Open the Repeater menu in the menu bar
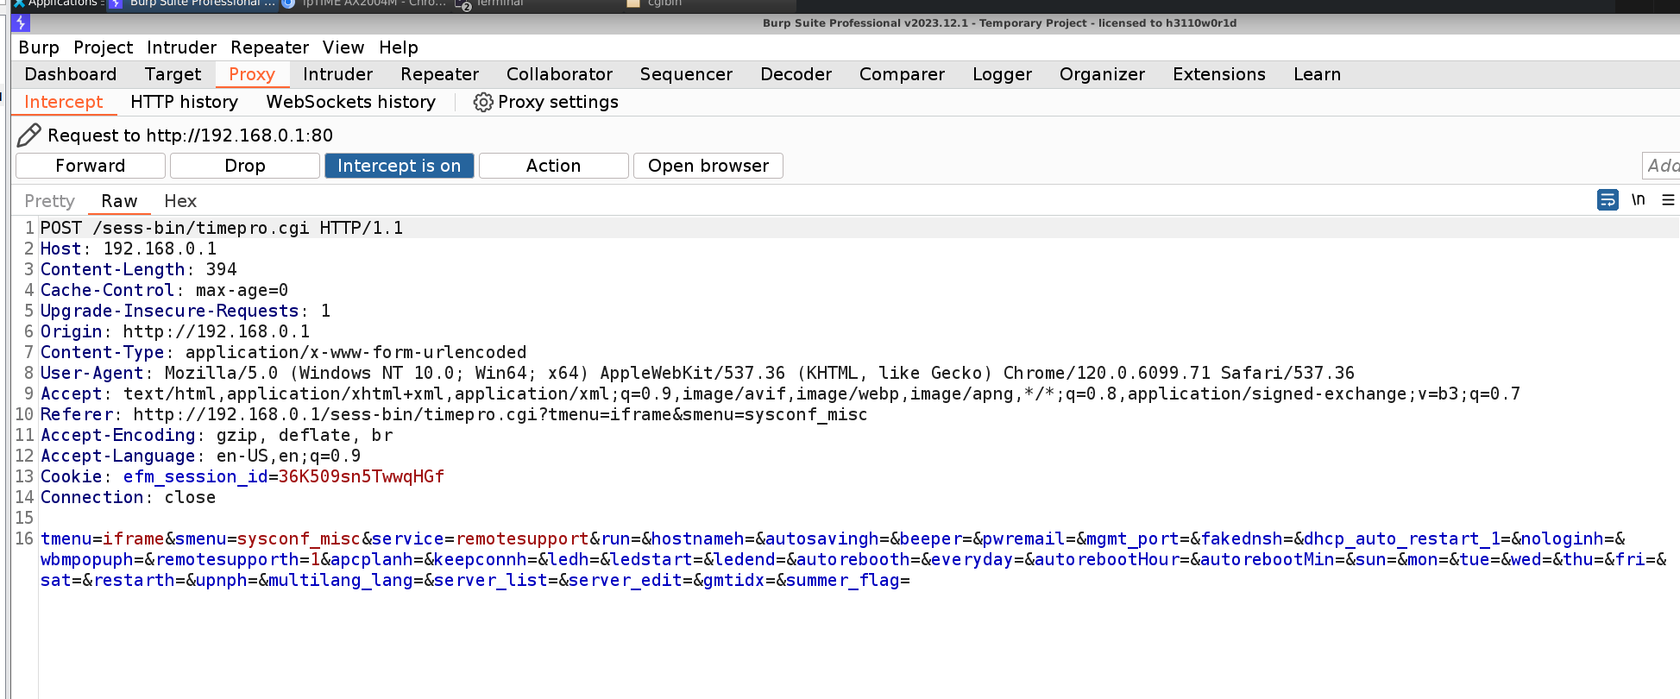This screenshot has height=699, width=1680. click(269, 47)
